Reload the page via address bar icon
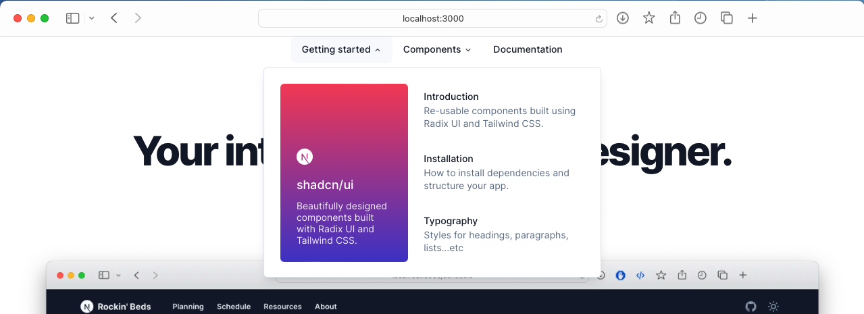This screenshot has width=864, height=314. (599, 19)
